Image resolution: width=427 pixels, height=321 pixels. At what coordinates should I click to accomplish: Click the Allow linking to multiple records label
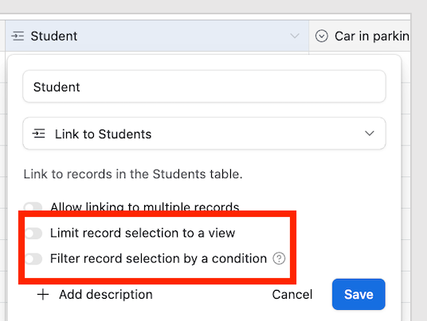click(145, 207)
